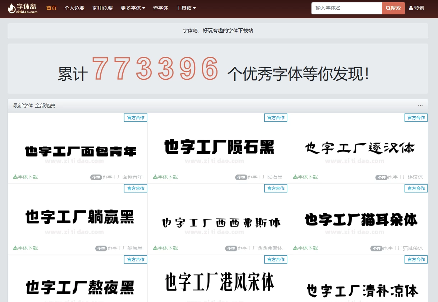Viewport: 438px width, 302px height.
Task: Click 官方合作 badge on 西西弗斯体 card
Action: pos(276,189)
